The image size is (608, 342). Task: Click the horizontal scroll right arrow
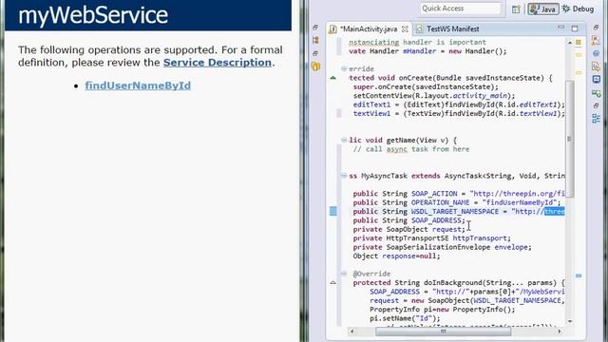tap(560, 332)
